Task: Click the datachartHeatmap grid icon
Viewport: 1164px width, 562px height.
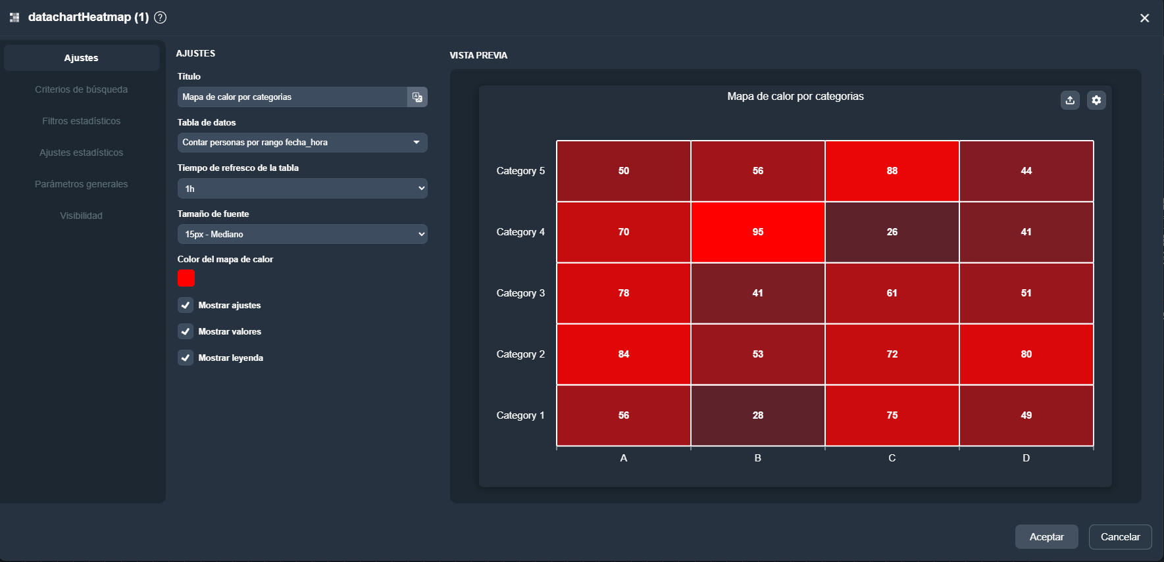Action: click(14, 18)
